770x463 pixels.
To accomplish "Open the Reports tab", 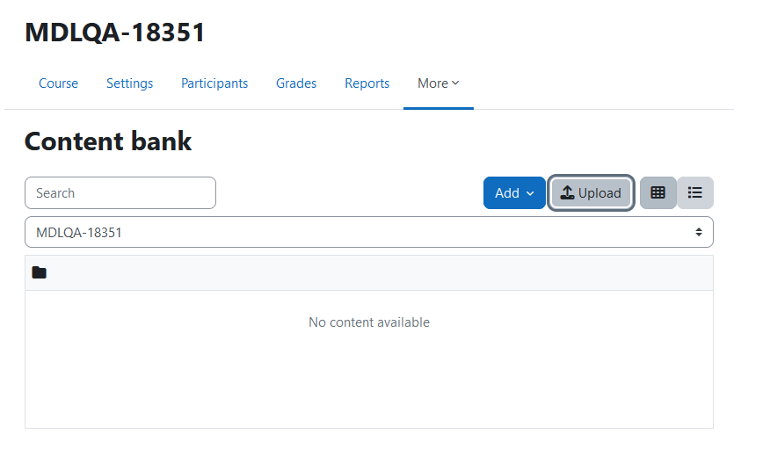I will coord(367,83).
